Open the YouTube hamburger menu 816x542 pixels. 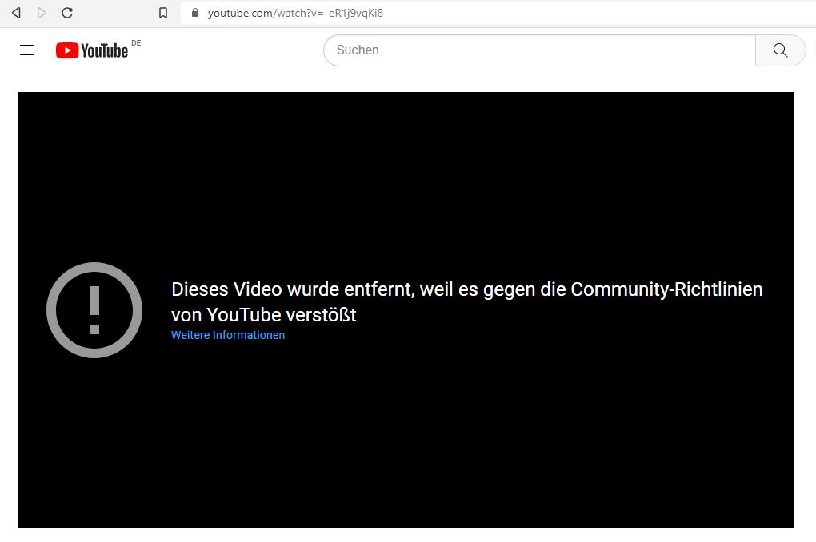[x=26, y=50]
